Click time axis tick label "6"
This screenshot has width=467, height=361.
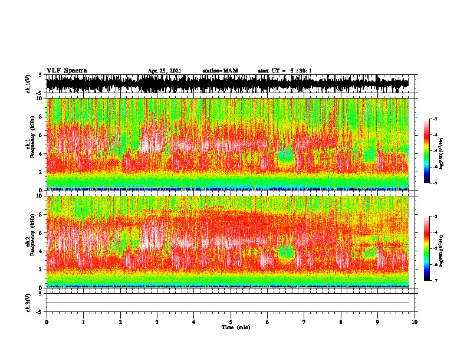click(x=268, y=322)
